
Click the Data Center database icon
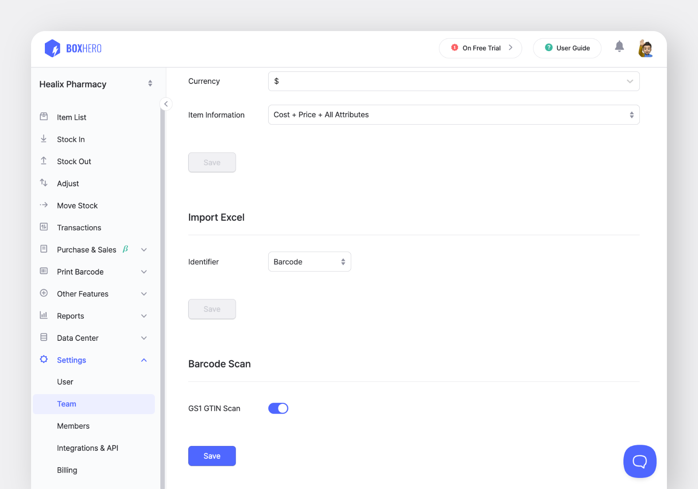[44, 337]
